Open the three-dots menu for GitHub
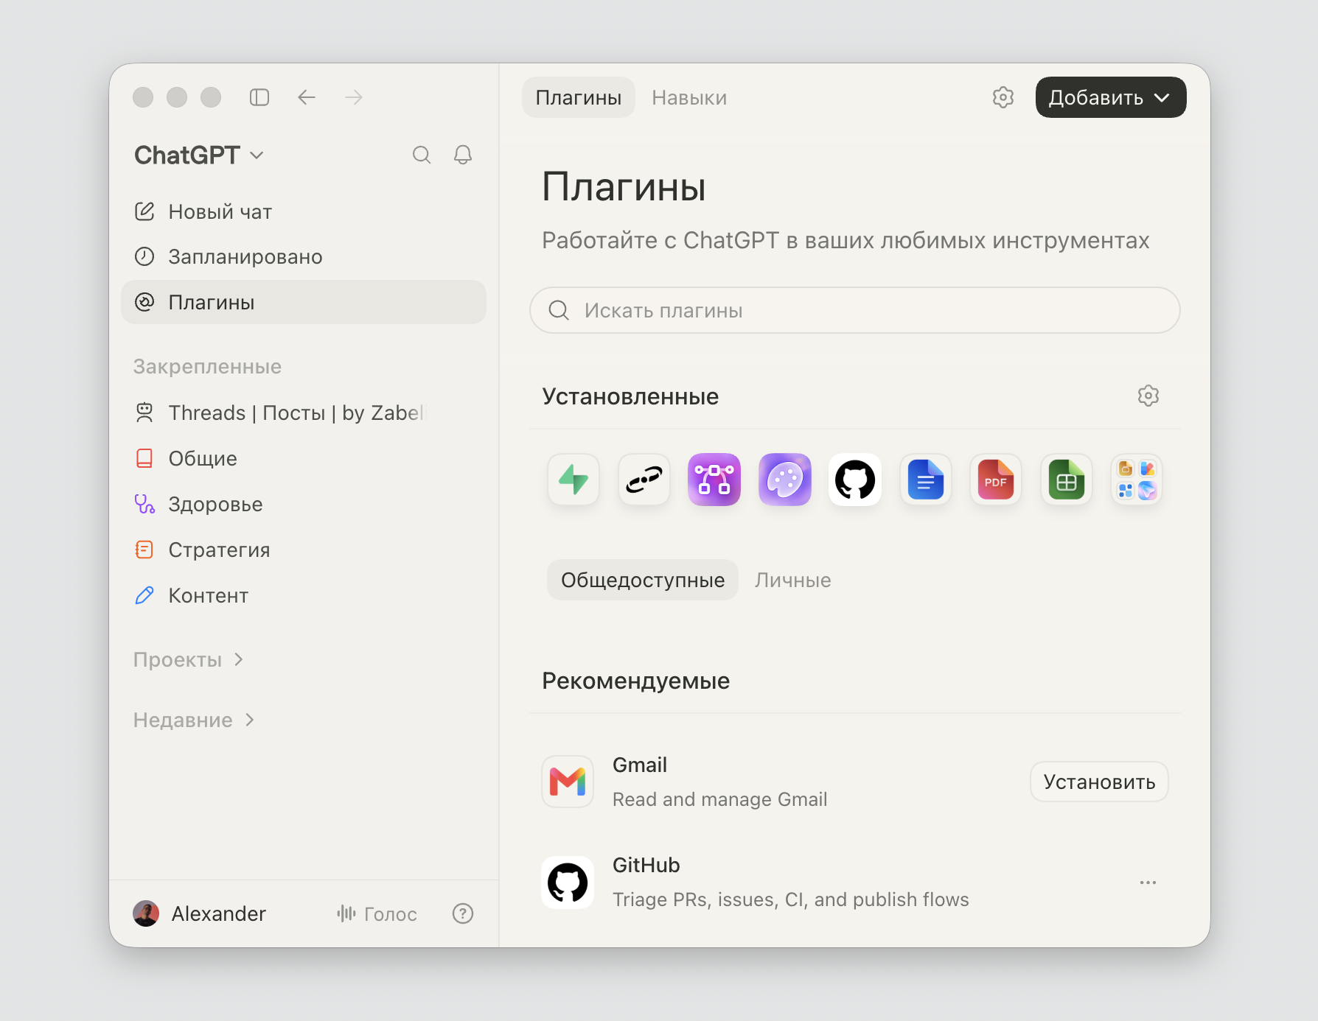The image size is (1318, 1021). tap(1148, 883)
